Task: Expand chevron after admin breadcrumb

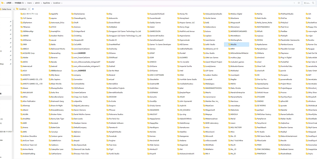Action: pos(42,3)
